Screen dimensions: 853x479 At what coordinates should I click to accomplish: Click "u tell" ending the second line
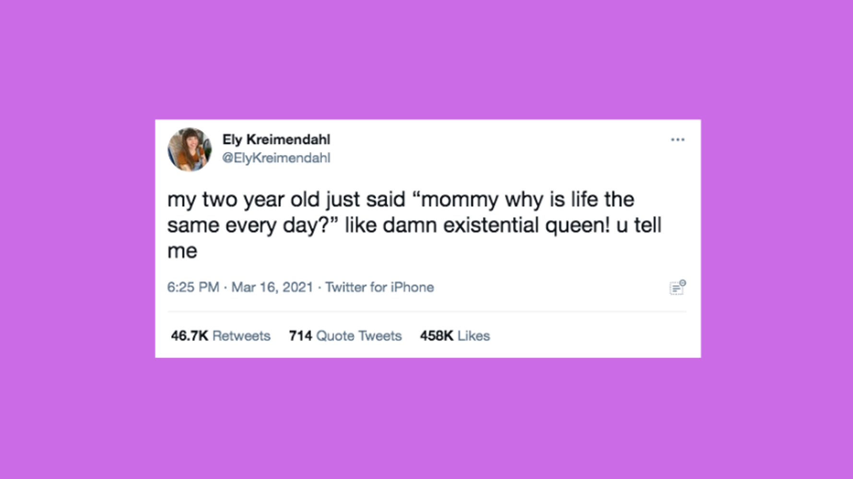(x=639, y=225)
